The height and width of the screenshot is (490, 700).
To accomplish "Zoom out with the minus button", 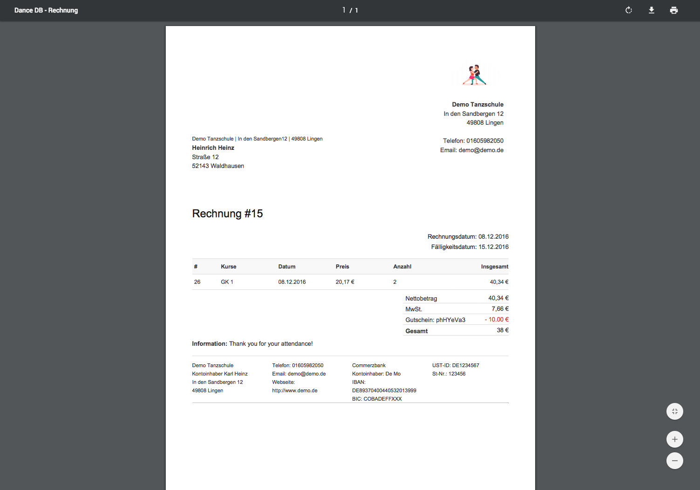I will [675, 461].
